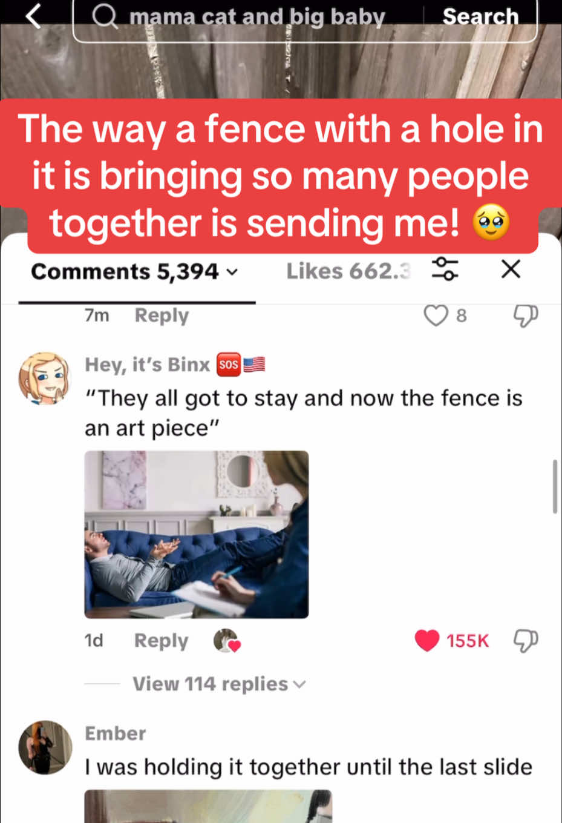Tap the back arrow icon
562x823 pixels.
34,16
